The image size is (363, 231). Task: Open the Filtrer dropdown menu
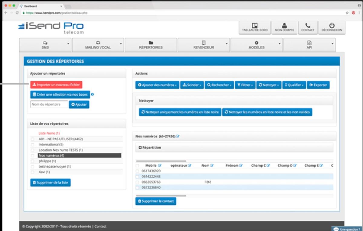pos(245,85)
